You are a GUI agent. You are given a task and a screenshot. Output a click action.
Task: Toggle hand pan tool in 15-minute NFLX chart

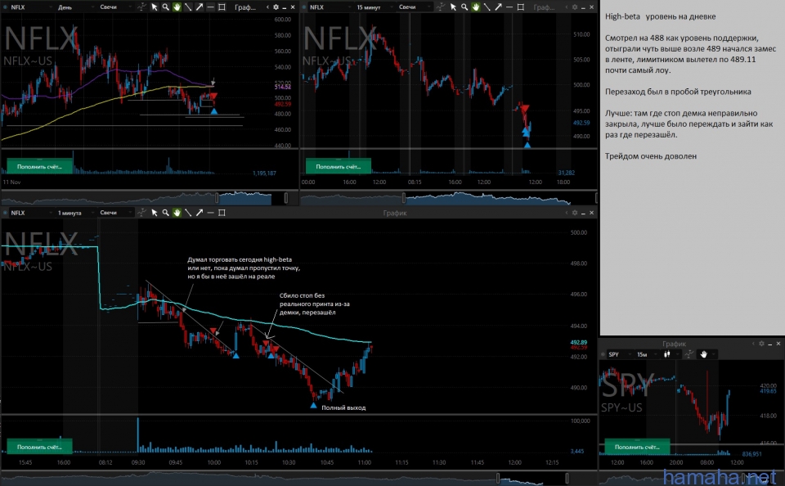click(476, 7)
